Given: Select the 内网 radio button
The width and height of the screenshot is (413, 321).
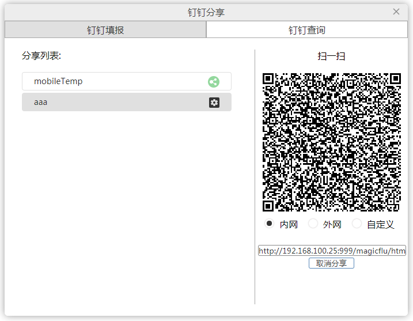Looking at the screenshot, I should [269, 224].
